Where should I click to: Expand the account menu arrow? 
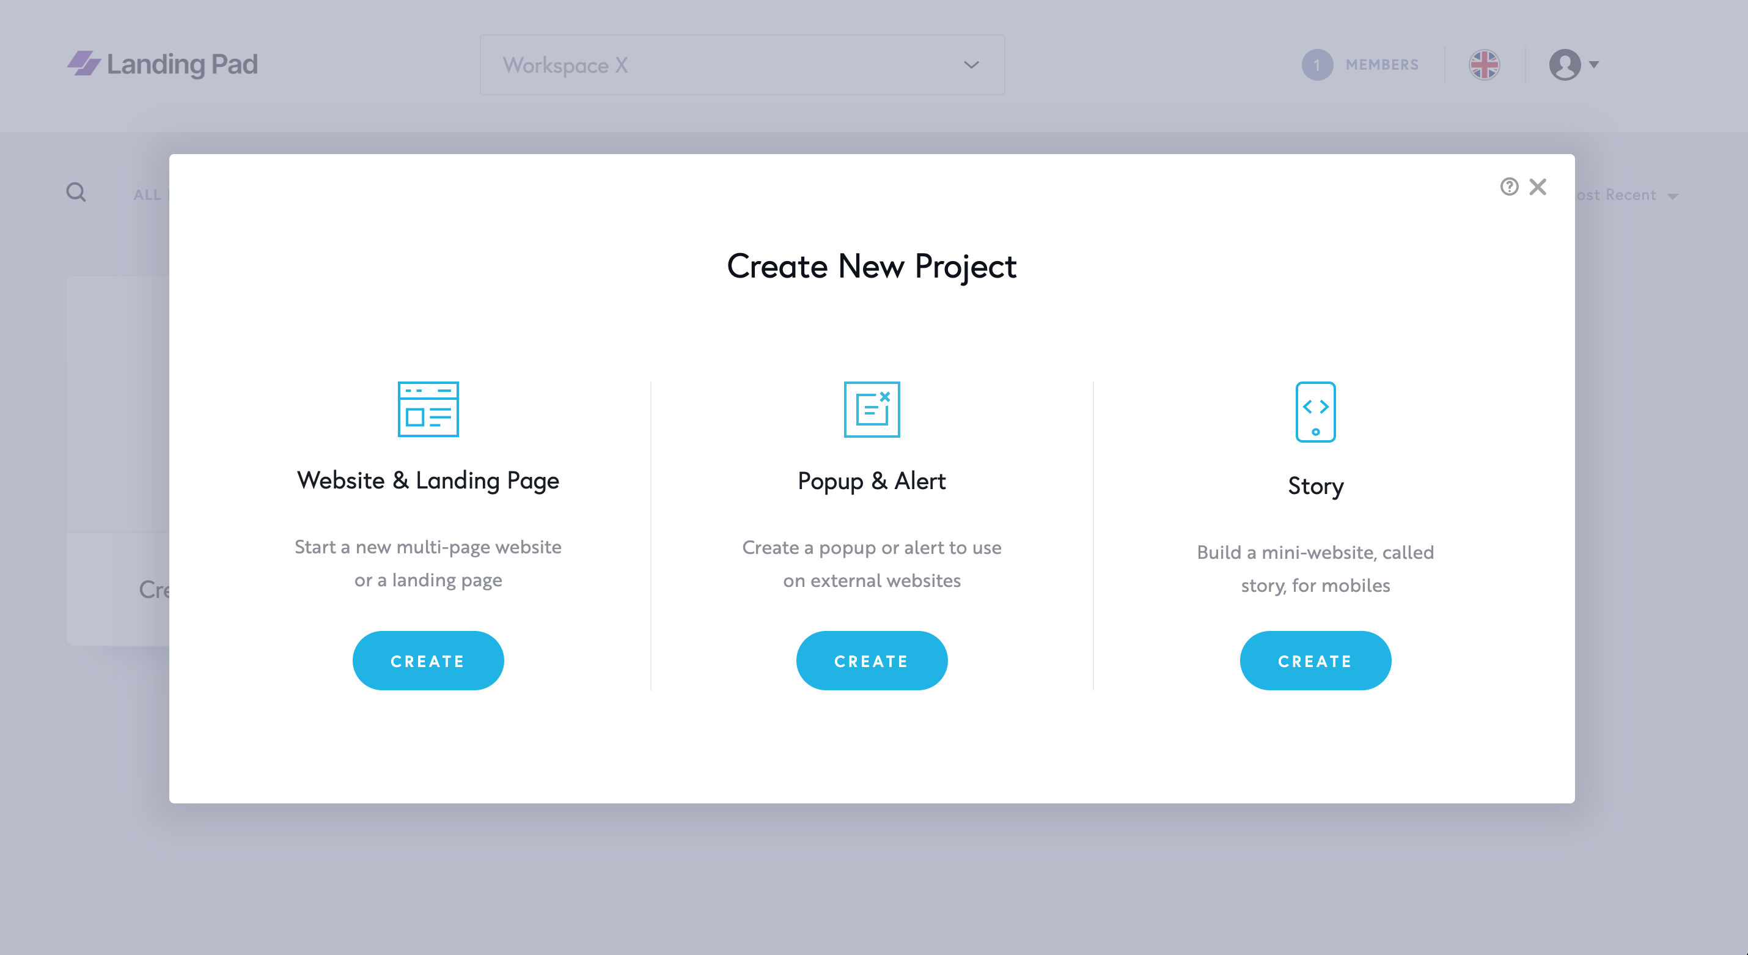click(1594, 64)
